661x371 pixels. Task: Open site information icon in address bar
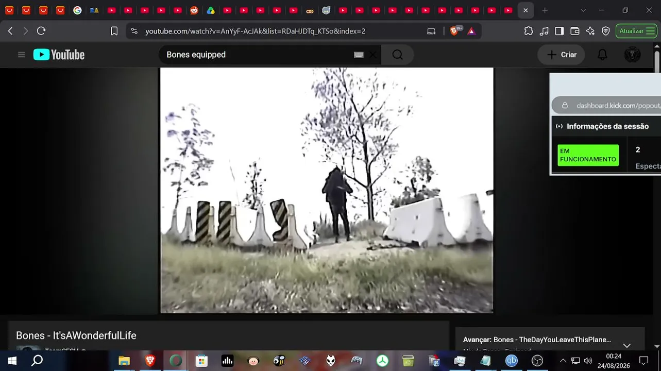tap(134, 31)
